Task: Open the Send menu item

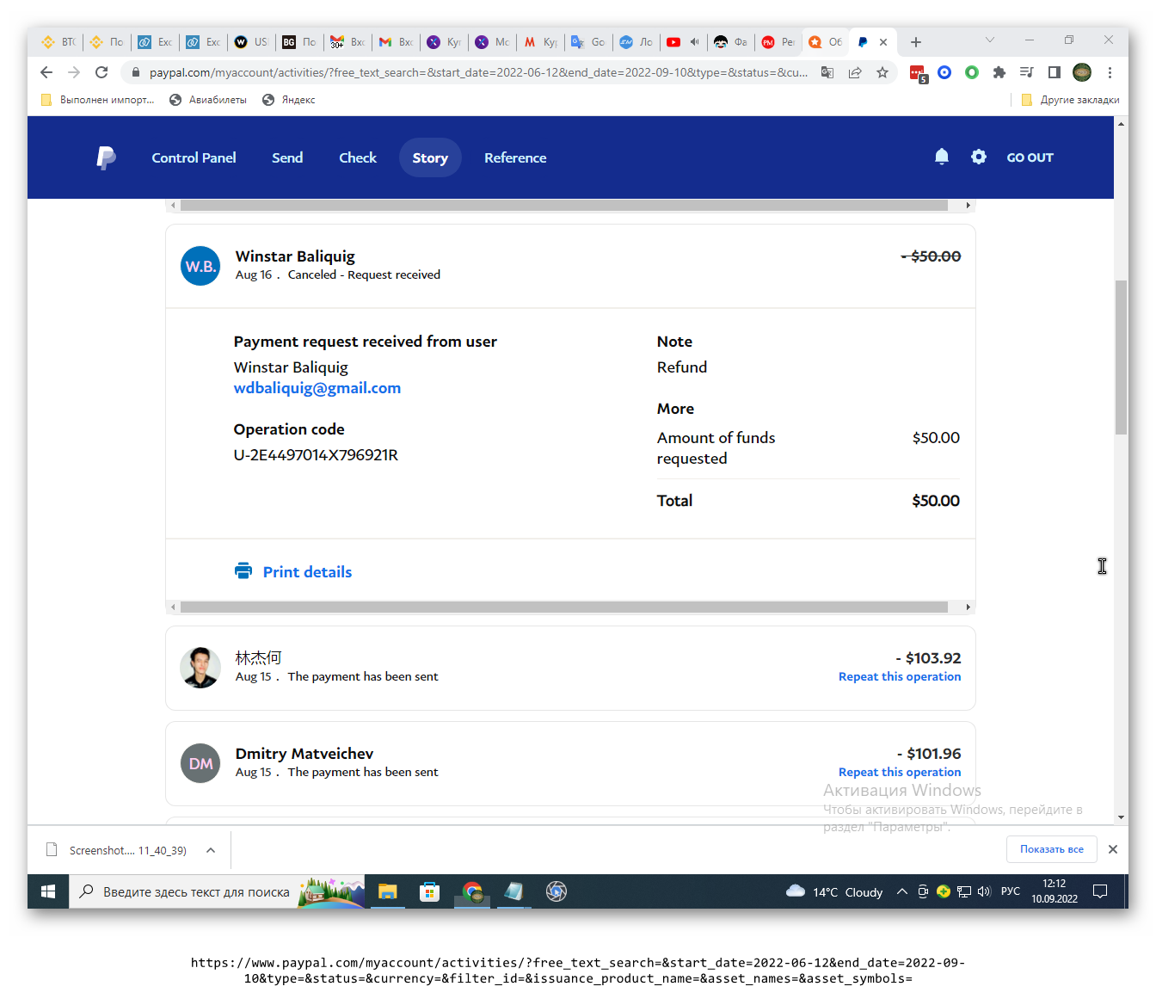Action: coord(287,157)
